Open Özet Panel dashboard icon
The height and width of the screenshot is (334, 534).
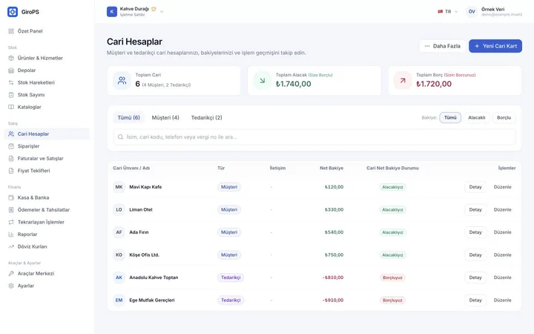(x=11, y=31)
